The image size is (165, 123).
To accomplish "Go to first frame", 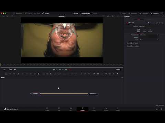I will click(54, 70).
